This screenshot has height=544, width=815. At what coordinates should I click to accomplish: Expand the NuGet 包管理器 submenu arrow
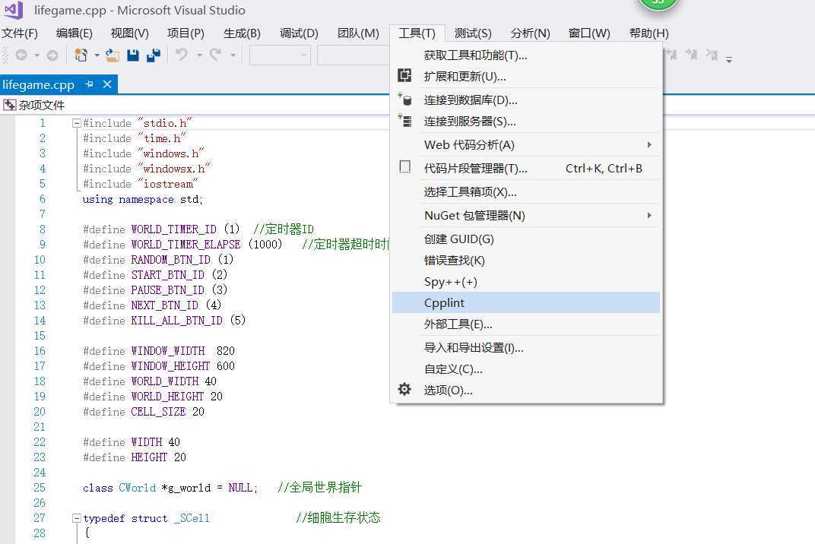649,215
